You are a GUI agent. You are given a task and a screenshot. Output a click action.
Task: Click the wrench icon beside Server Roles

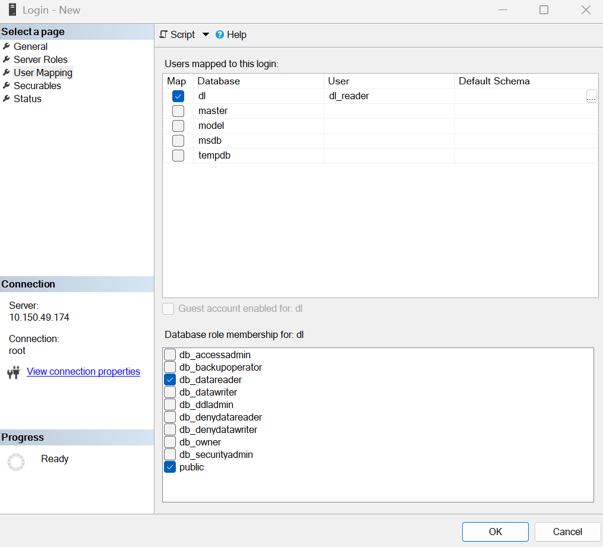pos(6,59)
